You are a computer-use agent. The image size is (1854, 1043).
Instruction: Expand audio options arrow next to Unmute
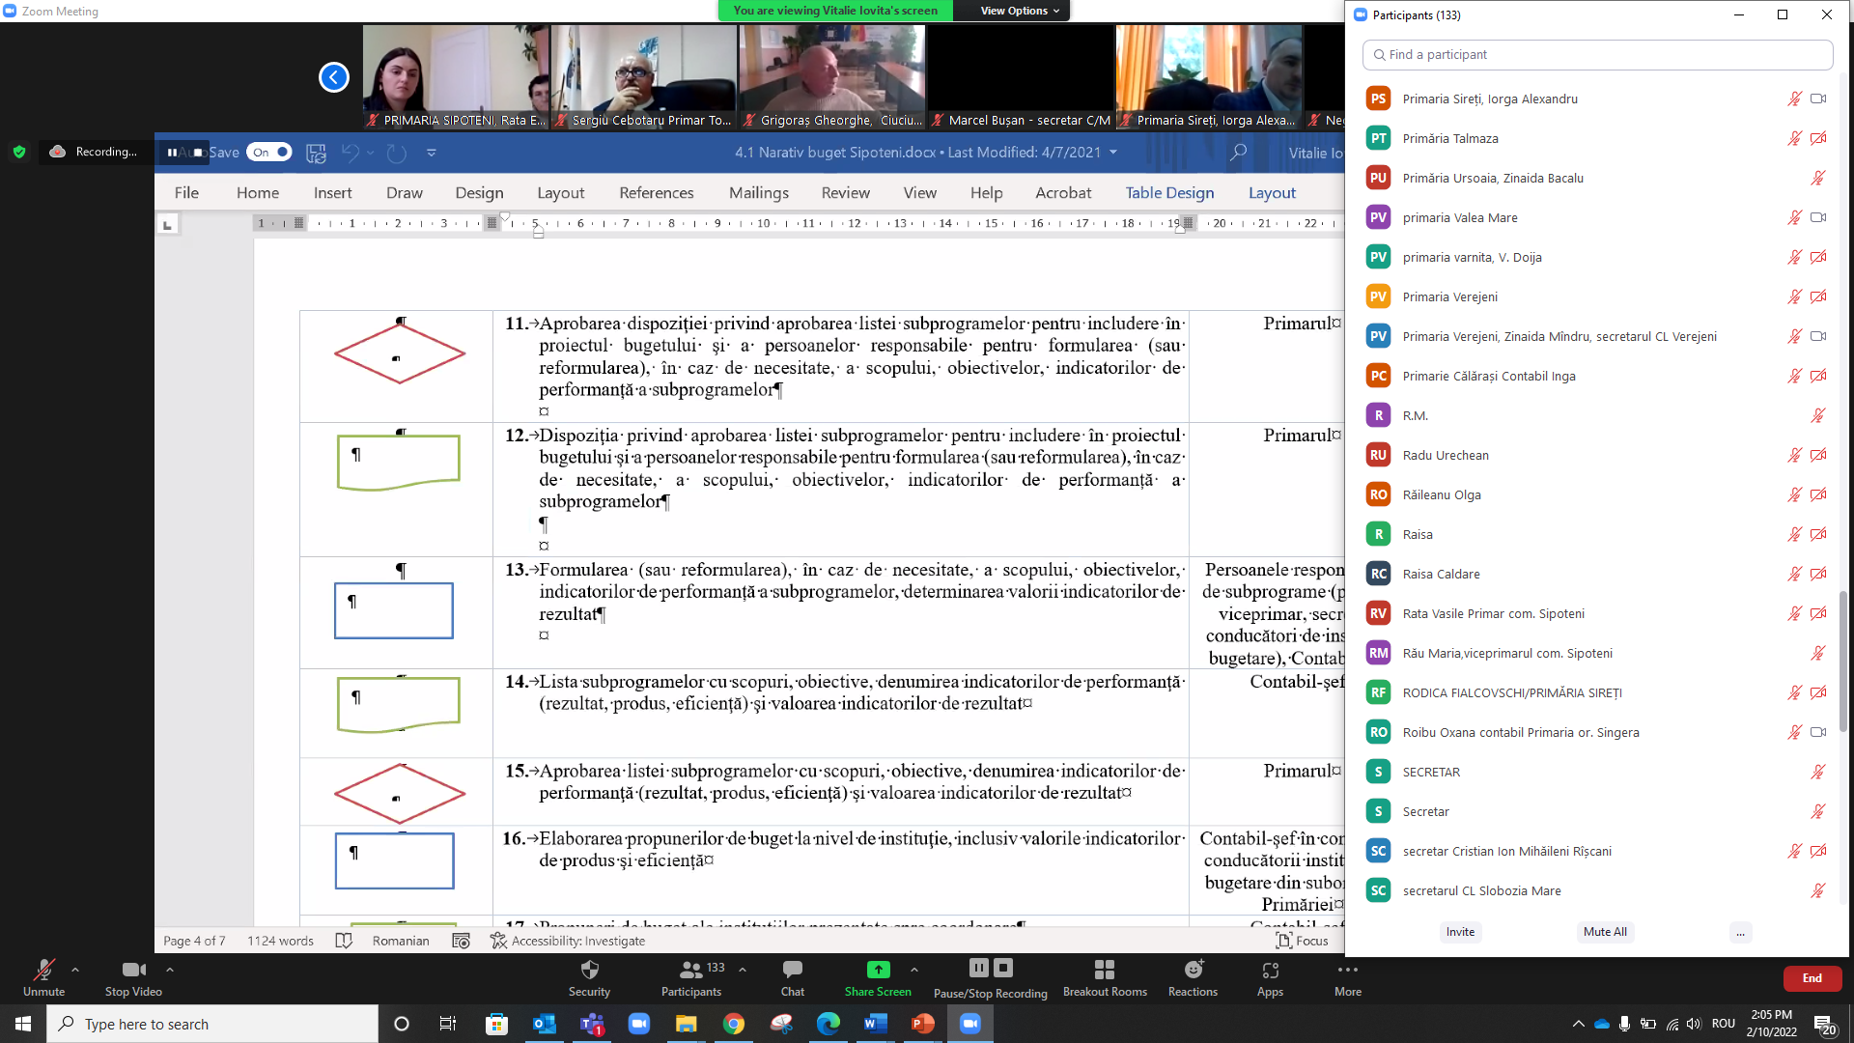pyautogui.click(x=75, y=969)
